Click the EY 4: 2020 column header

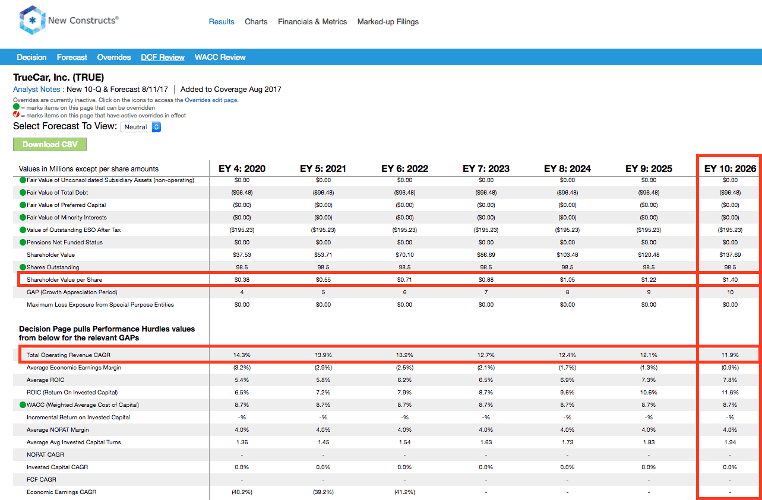[242, 168]
